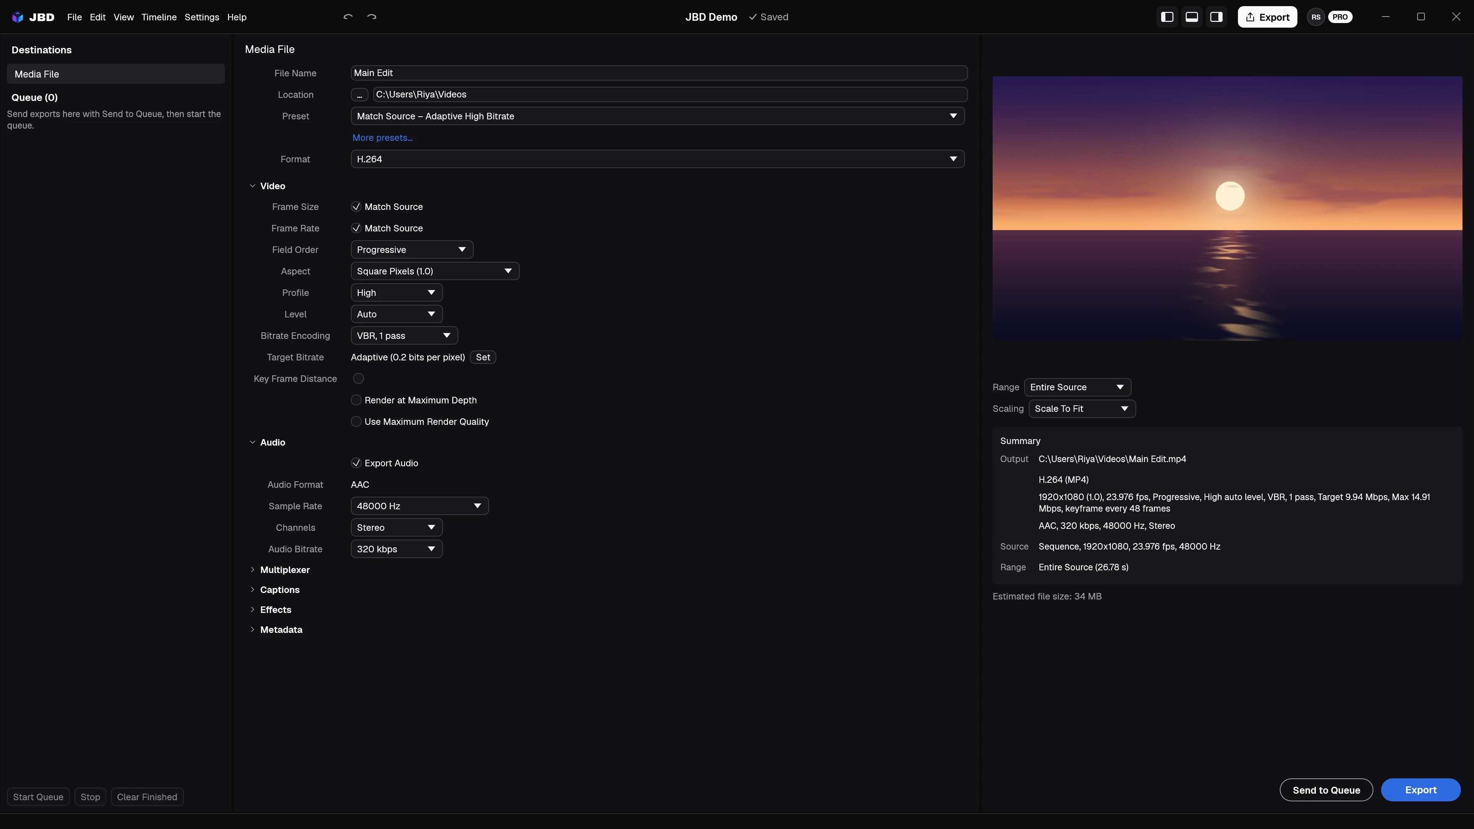Screen dimensions: 1474x829
Task: Open the Profile High dropdown
Action: [397, 293]
